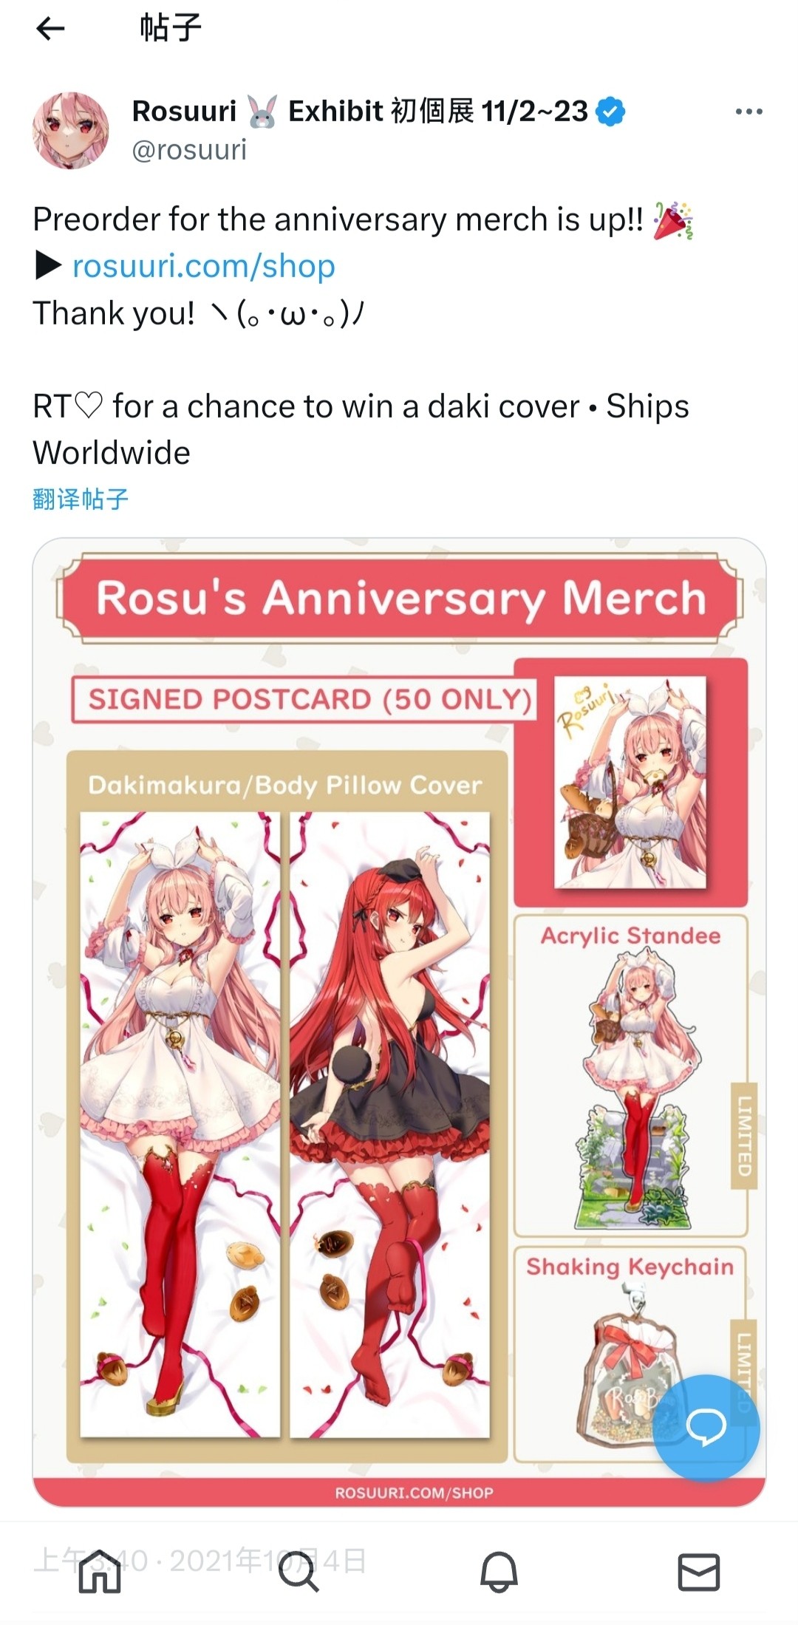Tap the 翻译帖子 translate post link

tap(81, 499)
